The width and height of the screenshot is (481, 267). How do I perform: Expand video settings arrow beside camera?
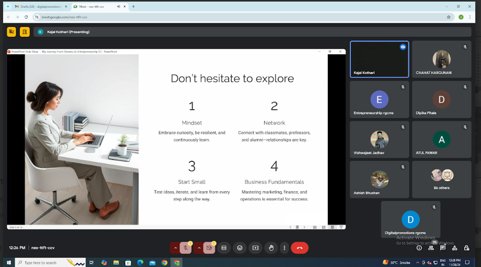click(199, 248)
